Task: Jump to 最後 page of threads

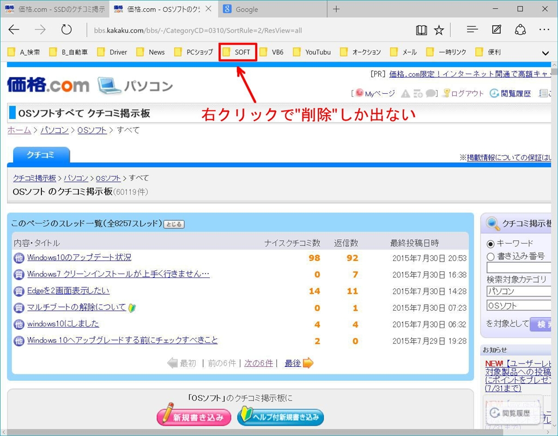Action: point(293,364)
